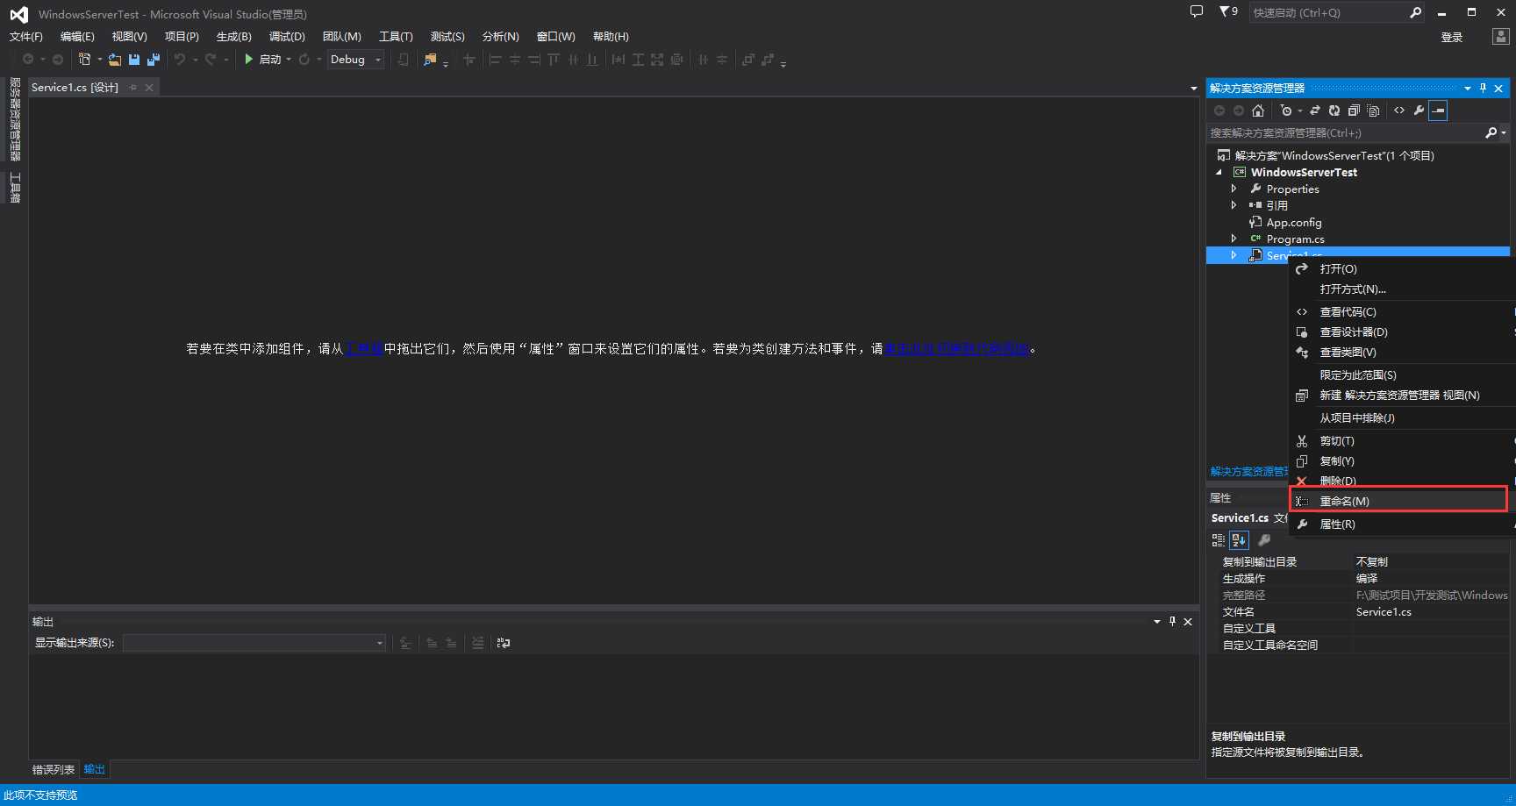Open the 文件(F) menu
The height and width of the screenshot is (806, 1516).
[26, 37]
